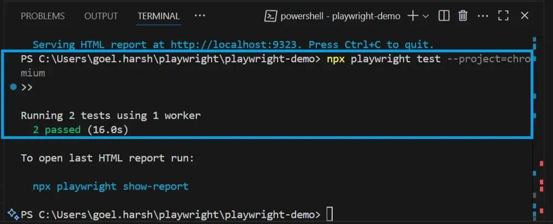Screen dimensions: 553x224
Task: Click 'Running 2 tests using 1 worker' line
Action: pyautogui.click(x=111, y=116)
